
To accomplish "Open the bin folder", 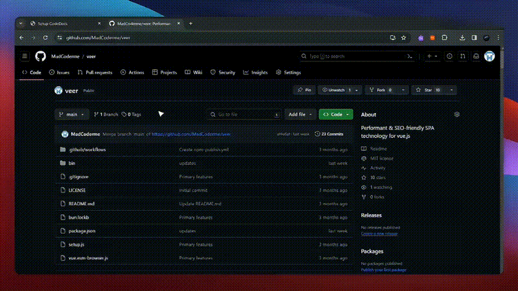I will point(72,164).
